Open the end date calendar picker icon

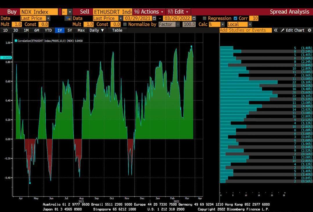(x=194, y=18)
